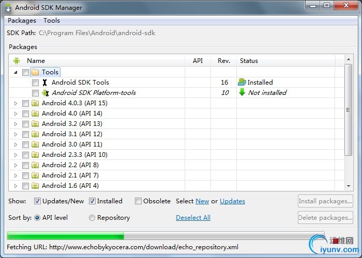This screenshot has height=258, width=362.
Task: Check the Android 2.2 (API 8) checkbox
Action: 25,166
